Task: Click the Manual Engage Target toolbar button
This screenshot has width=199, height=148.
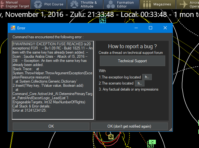Action: click(15, 4)
